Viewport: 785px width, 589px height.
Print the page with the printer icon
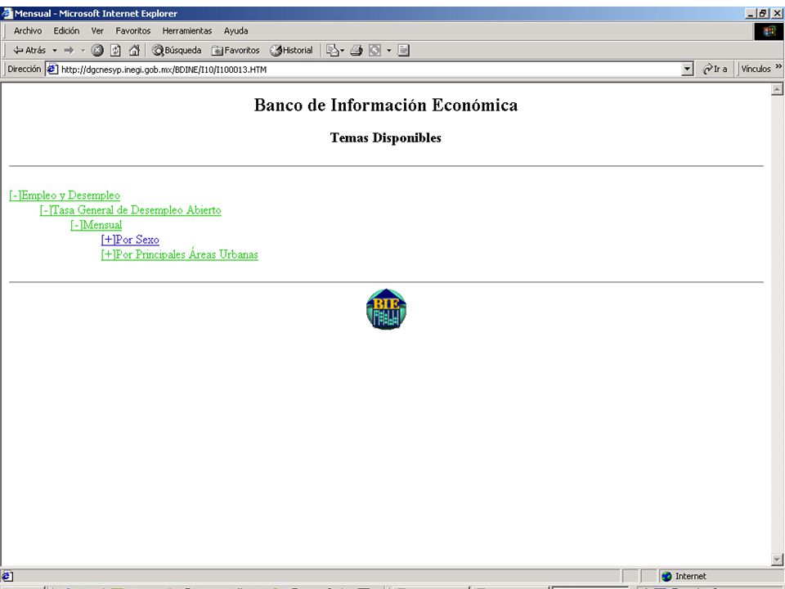(357, 50)
